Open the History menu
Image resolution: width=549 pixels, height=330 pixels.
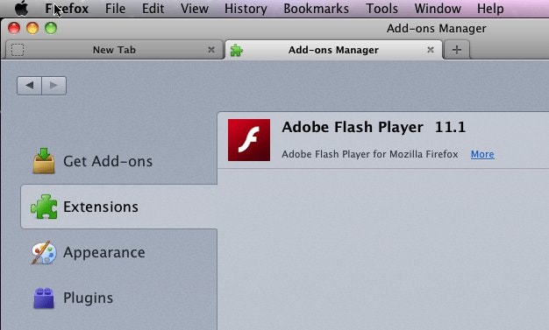(x=246, y=9)
